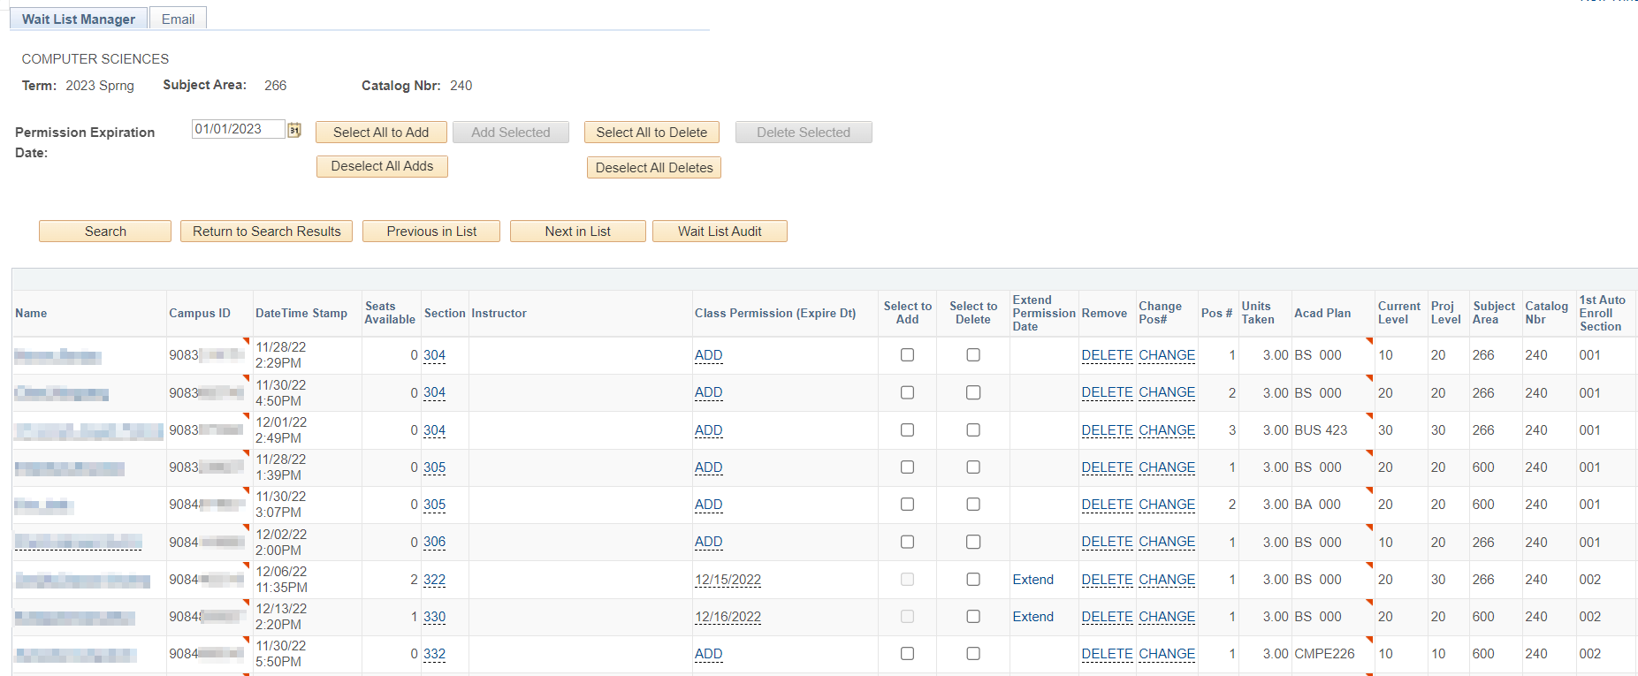Check Select to Delete for 12/01/22 2:49PM row
Image resolution: width=1638 pixels, height=676 pixels.
(x=973, y=430)
